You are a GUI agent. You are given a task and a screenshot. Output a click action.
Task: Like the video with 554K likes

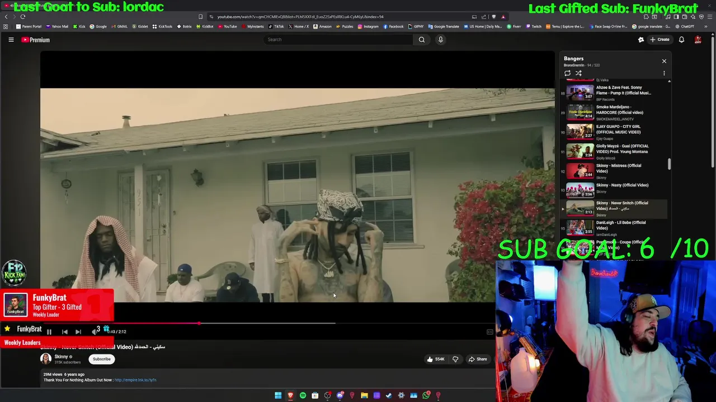point(436,359)
